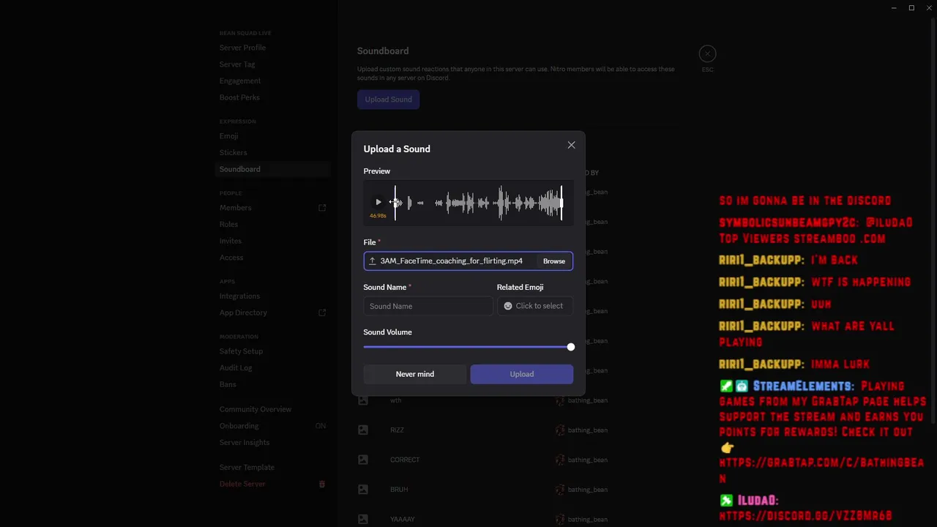Screen dimensions: 937x527
Task: Open Community Overview
Action: [x=255, y=409]
